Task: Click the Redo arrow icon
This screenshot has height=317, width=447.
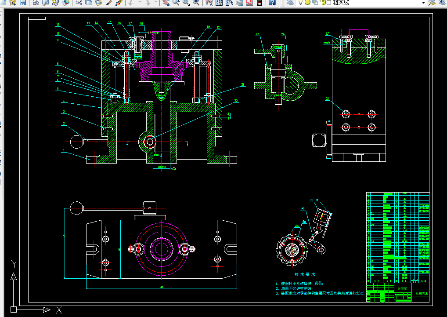Action: [x=148, y=3]
